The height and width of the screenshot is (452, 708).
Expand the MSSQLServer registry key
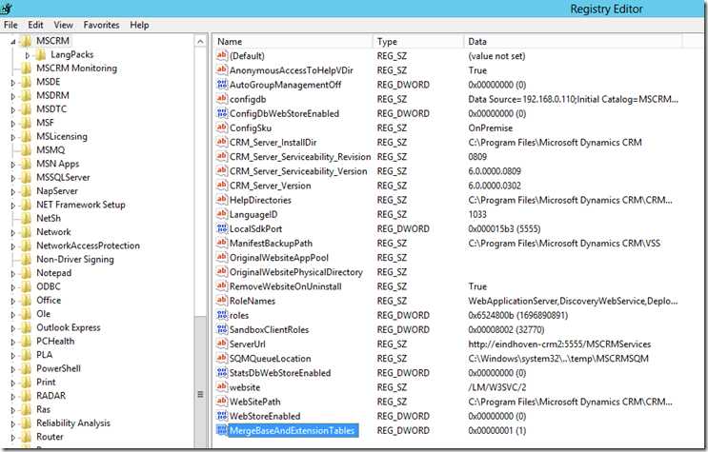click(x=13, y=178)
